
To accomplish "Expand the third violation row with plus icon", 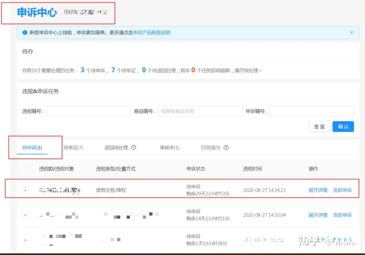I will pyautogui.click(x=25, y=240).
